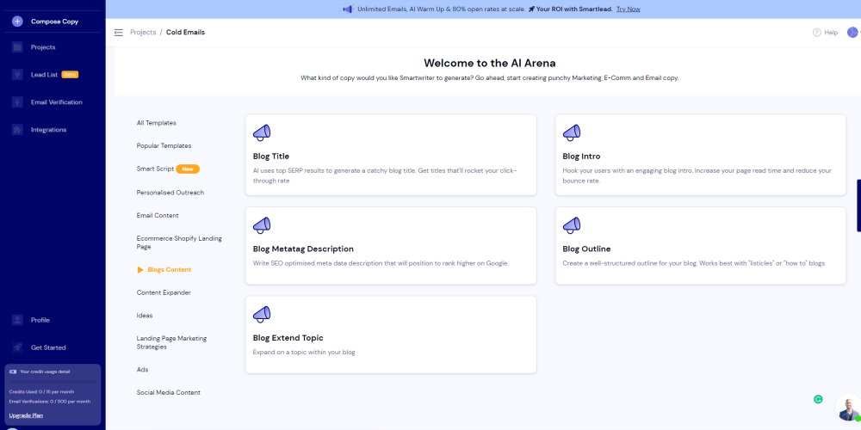Collapse the sidebar with hamburger menu icon
Screen dimensions: 861x430
[119, 33]
